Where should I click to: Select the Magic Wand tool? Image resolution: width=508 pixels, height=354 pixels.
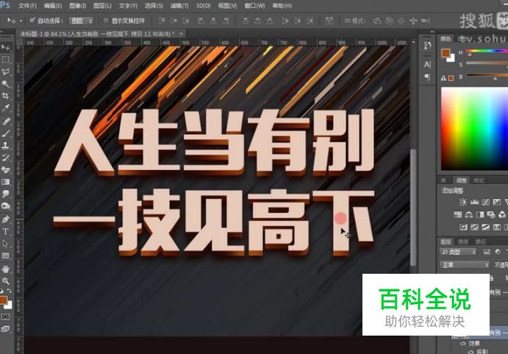tap(5, 84)
